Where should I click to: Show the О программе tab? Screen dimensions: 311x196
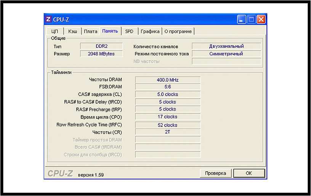coord(178,32)
